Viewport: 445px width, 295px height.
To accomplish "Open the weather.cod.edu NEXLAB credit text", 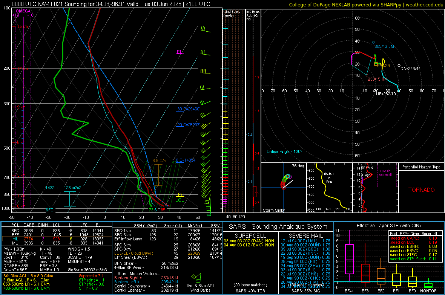I will 366,5.
